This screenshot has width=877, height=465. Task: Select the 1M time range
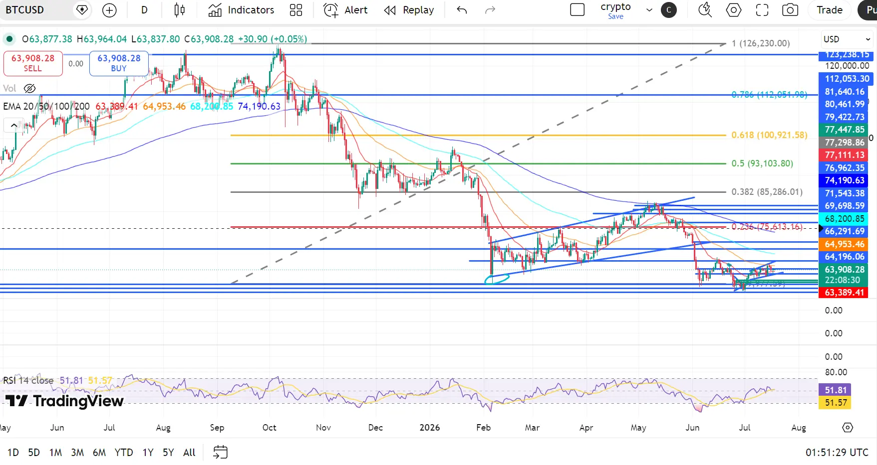(55, 453)
